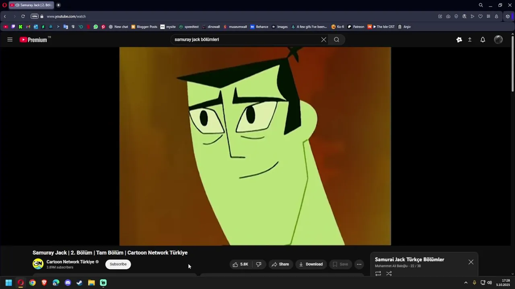Open the Easy Setup sliders icon
Viewport: 515px width, 289px height.
(488, 16)
